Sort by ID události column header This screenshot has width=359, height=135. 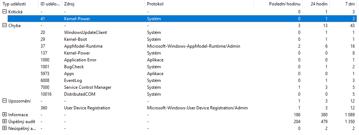click(x=50, y=4)
